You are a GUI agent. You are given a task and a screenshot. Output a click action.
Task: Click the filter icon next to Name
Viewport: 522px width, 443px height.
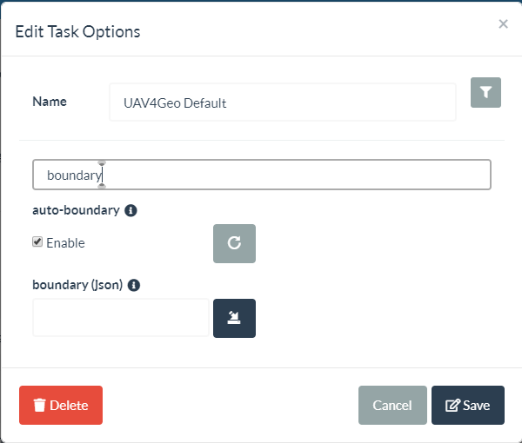coord(485,92)
